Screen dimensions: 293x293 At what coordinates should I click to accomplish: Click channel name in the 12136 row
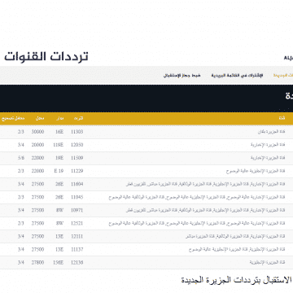268,262
